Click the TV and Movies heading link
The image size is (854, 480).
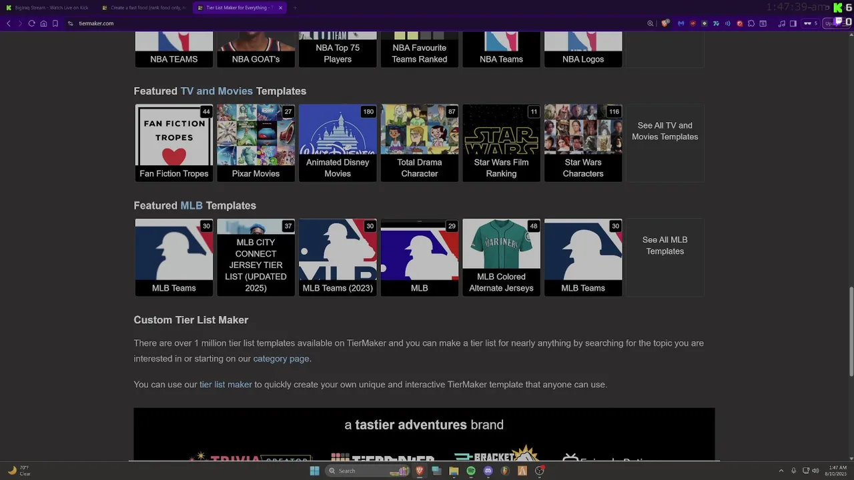click(216, 91)
